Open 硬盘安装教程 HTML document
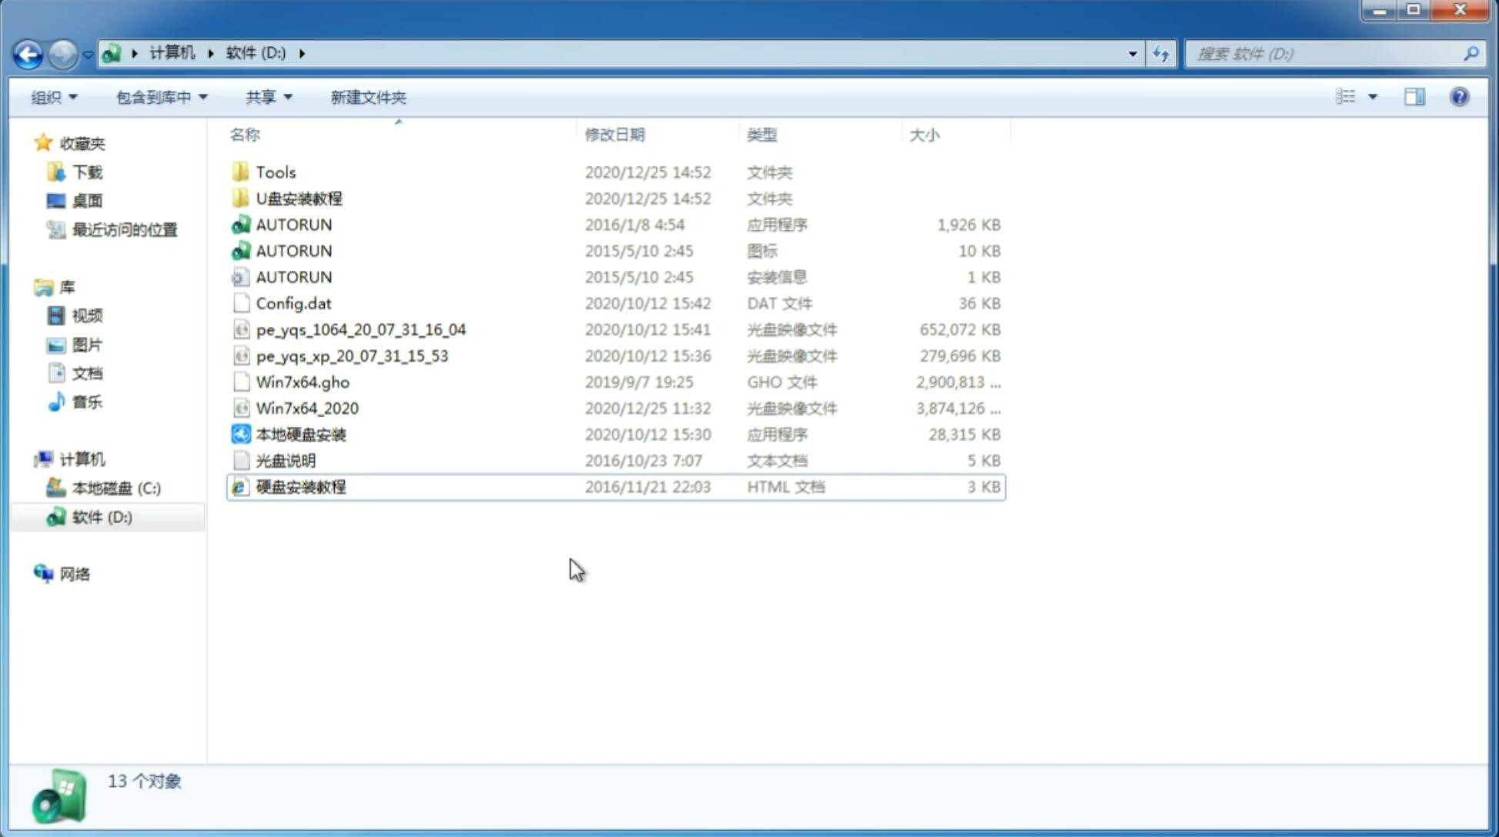Image resolution: width=1499 pixels, height=837 pixels. 299,486
